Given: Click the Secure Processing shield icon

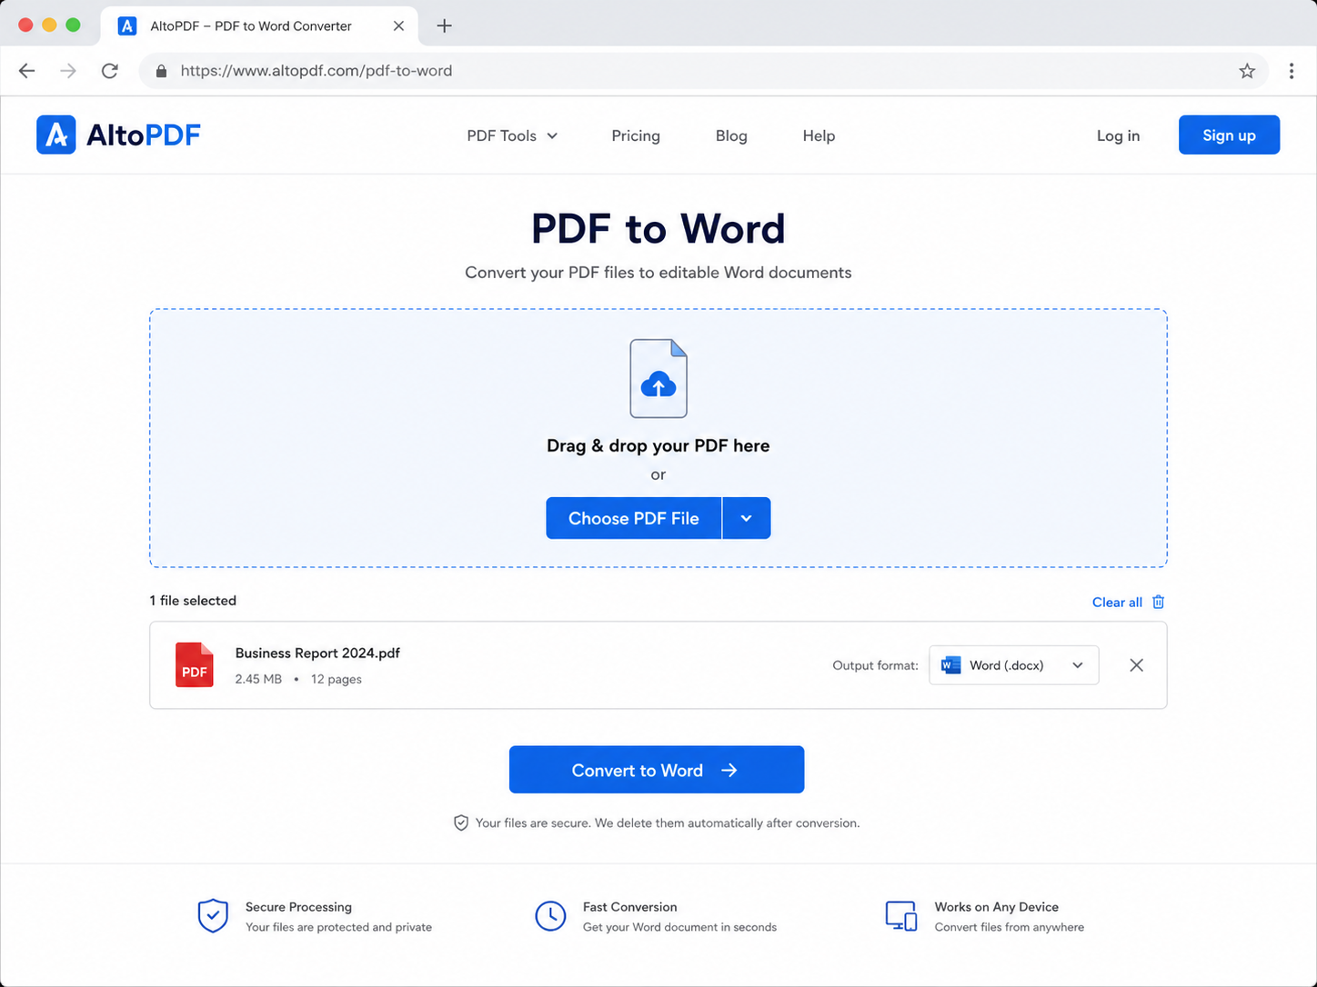Looking at the screenshot, I should click(x=213, y=916).
